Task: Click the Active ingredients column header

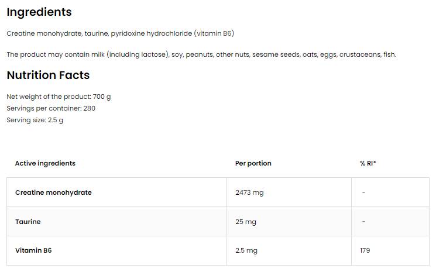Action: tap(45, 163)
